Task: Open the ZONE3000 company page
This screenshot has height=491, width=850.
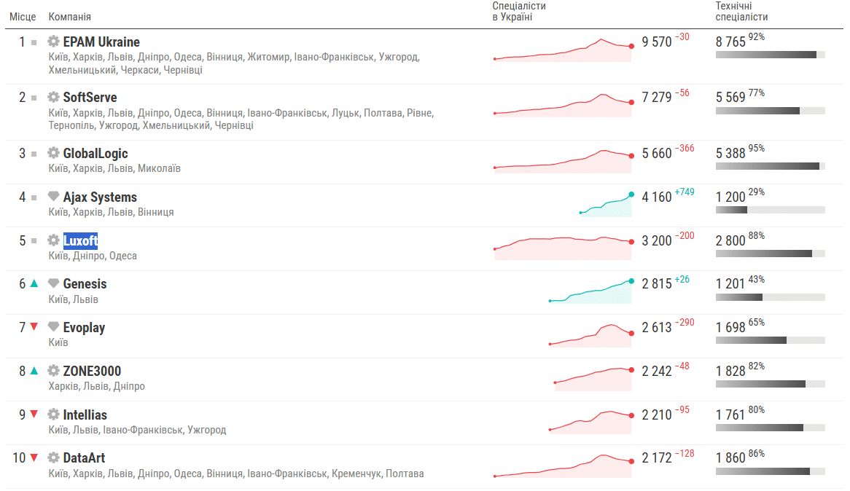Action: click(x=92, y=372)
